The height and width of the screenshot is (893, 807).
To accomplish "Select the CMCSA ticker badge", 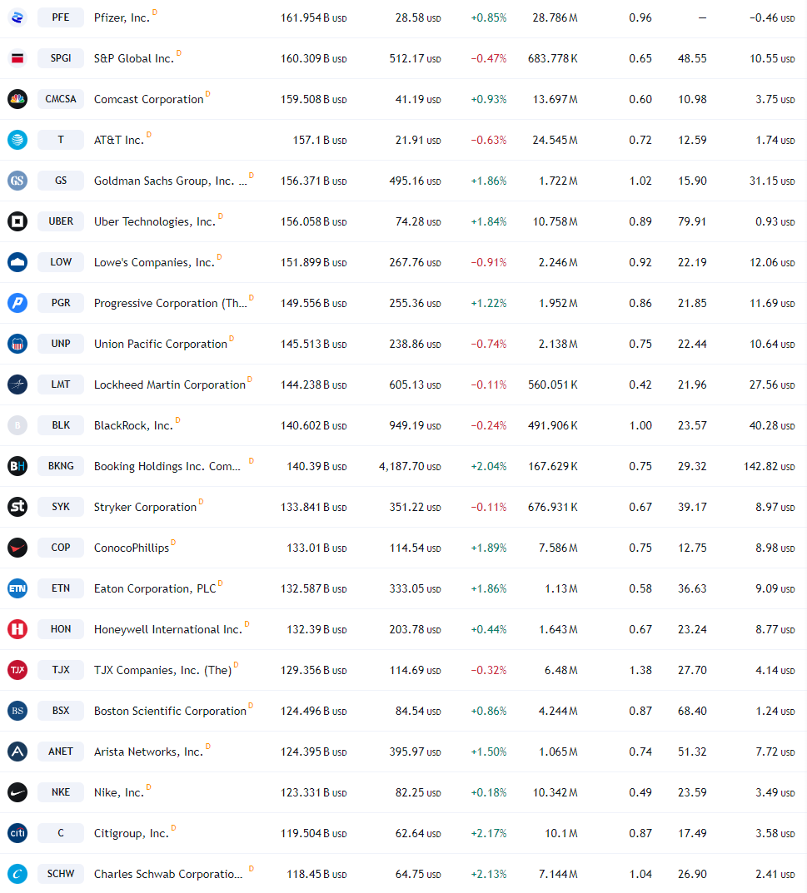I will tap(61, 99).
